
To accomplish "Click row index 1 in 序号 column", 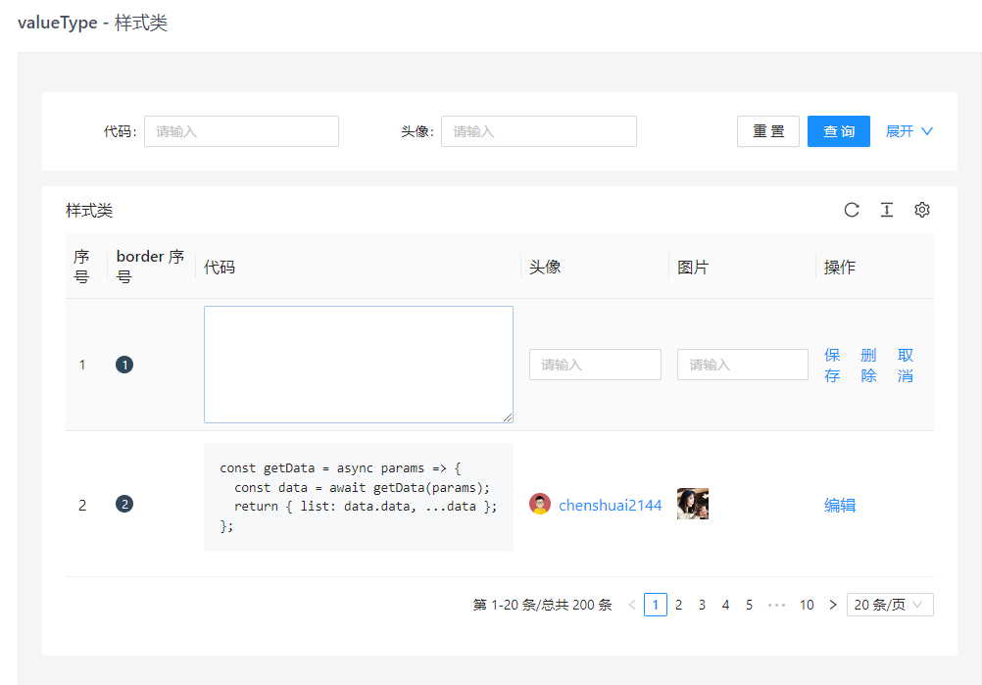I will click(x=82, y=366).
